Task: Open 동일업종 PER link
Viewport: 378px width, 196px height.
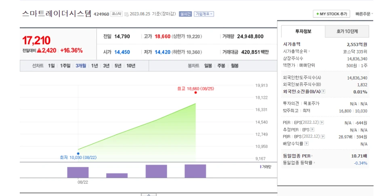Action: click(298, 156)
